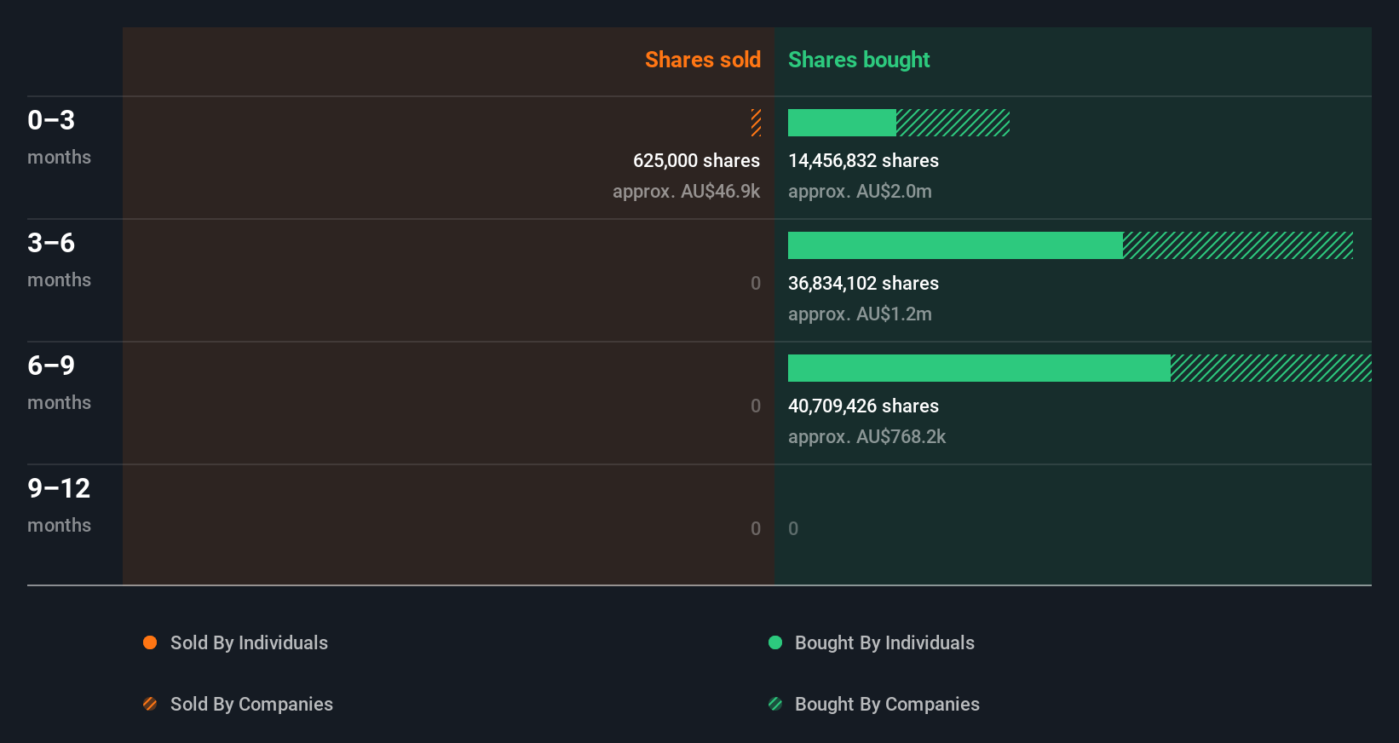
Task: Click the 40,709,426 shares bought value
Action: coord(863,406)
